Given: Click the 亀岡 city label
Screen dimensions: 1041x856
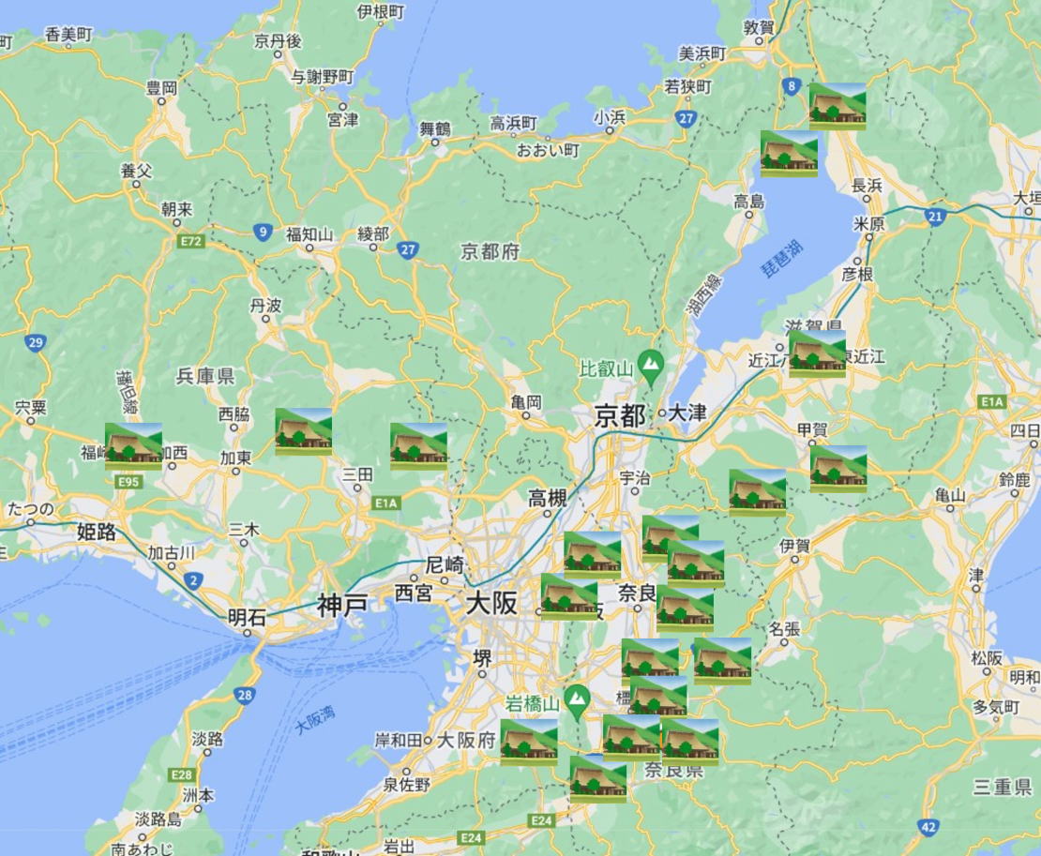Looking at the screenshot, I should tap(526, 402).
